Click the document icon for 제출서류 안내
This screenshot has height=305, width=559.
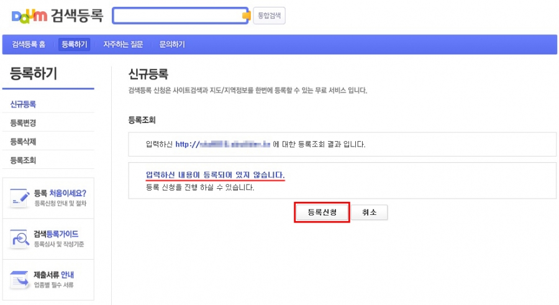20,280
